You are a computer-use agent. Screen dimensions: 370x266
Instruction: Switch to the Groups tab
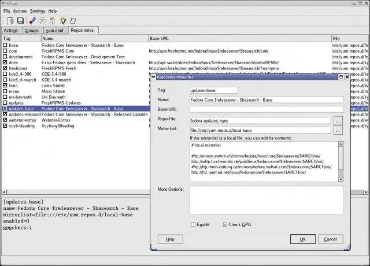[32, 31]
